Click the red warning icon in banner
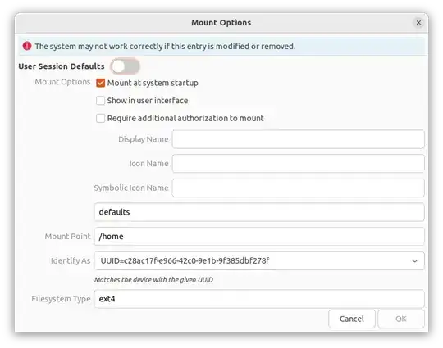The height and width of the screenshot is (348, 443). [x=27, y=46]
